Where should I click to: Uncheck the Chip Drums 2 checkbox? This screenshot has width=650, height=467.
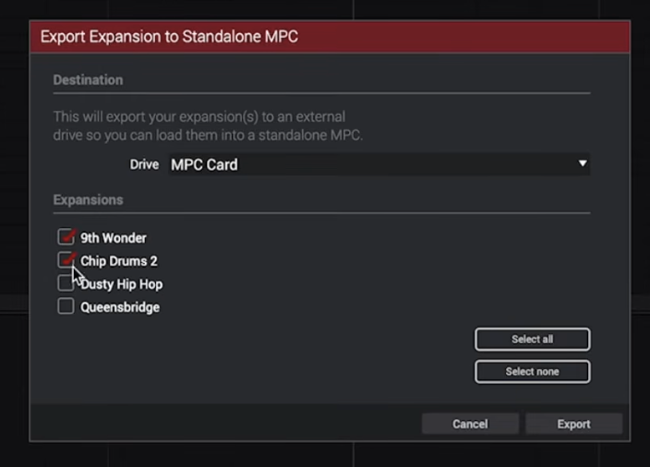pos(66,260)
